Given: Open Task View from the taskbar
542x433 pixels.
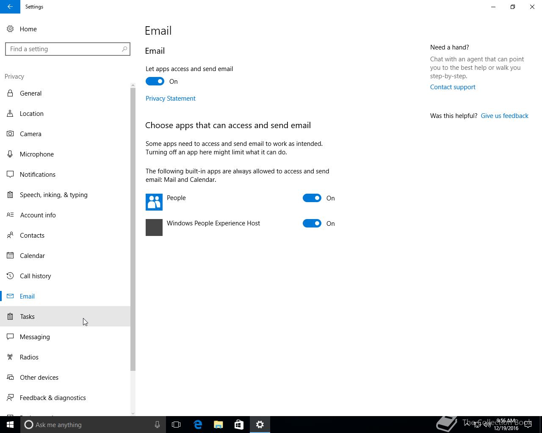Looking at the screenshot, I should pyautogui.click(x=176, y=425).
